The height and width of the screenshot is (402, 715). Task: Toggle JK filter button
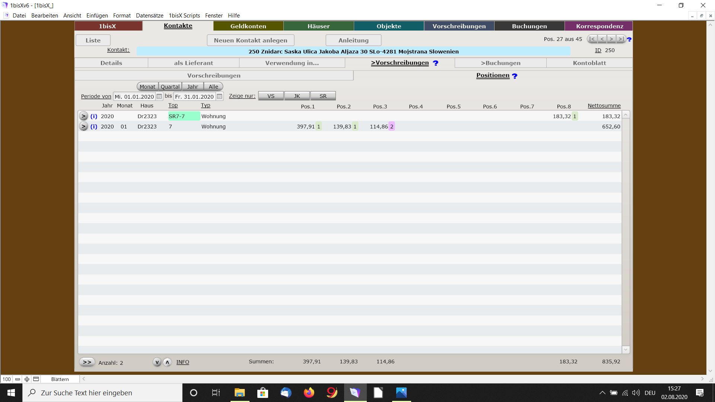tap(297, 96)
